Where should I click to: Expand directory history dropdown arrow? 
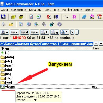pyautogui.click(x=101, y=44)
